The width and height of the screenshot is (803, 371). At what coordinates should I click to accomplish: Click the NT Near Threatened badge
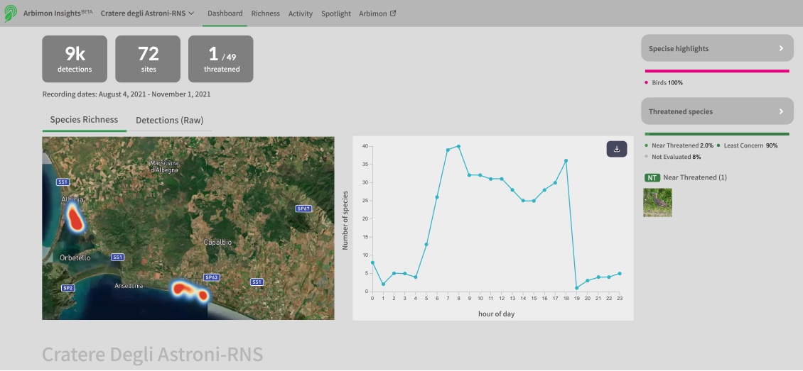click(x=652, y=177)
